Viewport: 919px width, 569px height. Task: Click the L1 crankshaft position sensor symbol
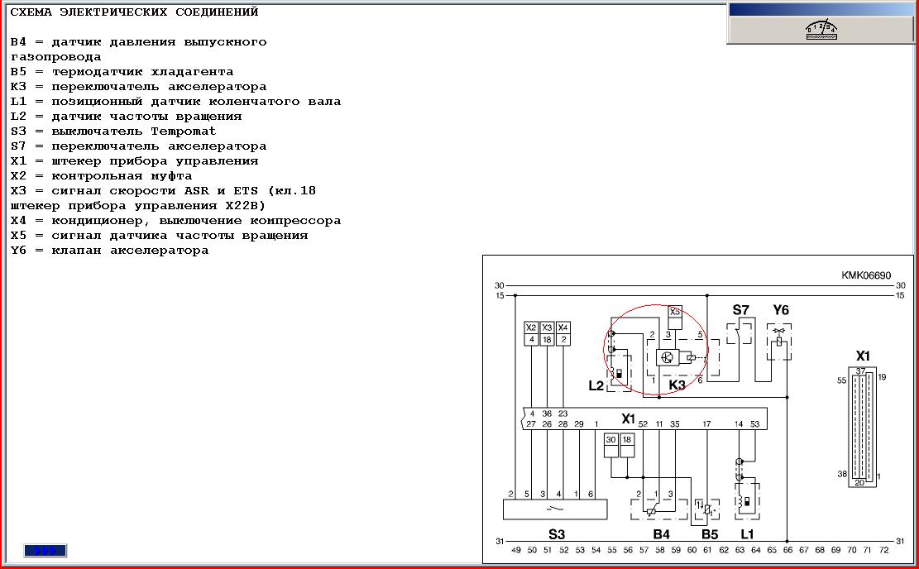746,501
